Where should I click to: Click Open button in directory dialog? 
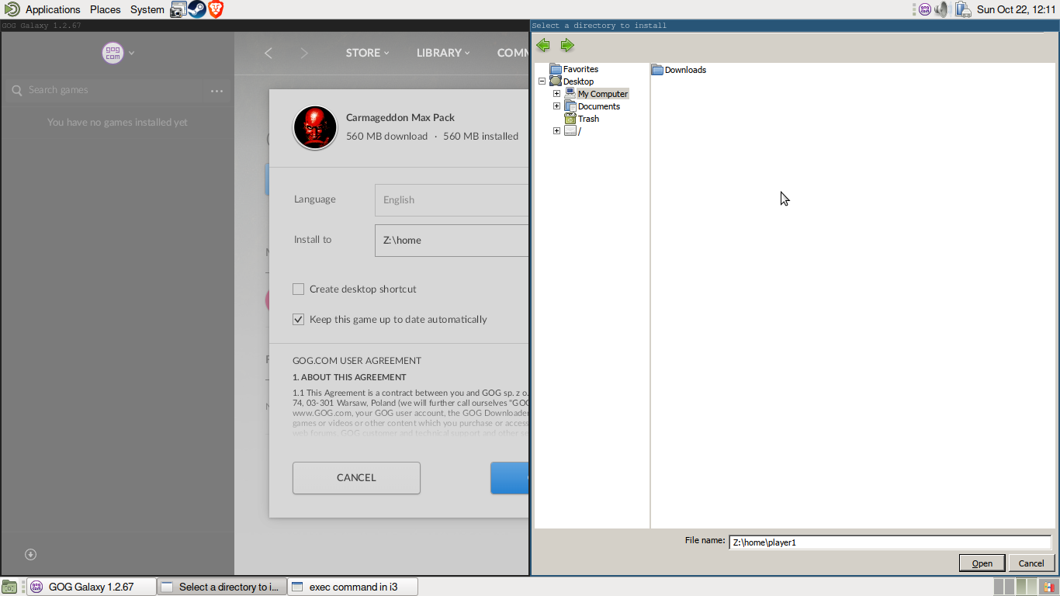tap(982, 563)
